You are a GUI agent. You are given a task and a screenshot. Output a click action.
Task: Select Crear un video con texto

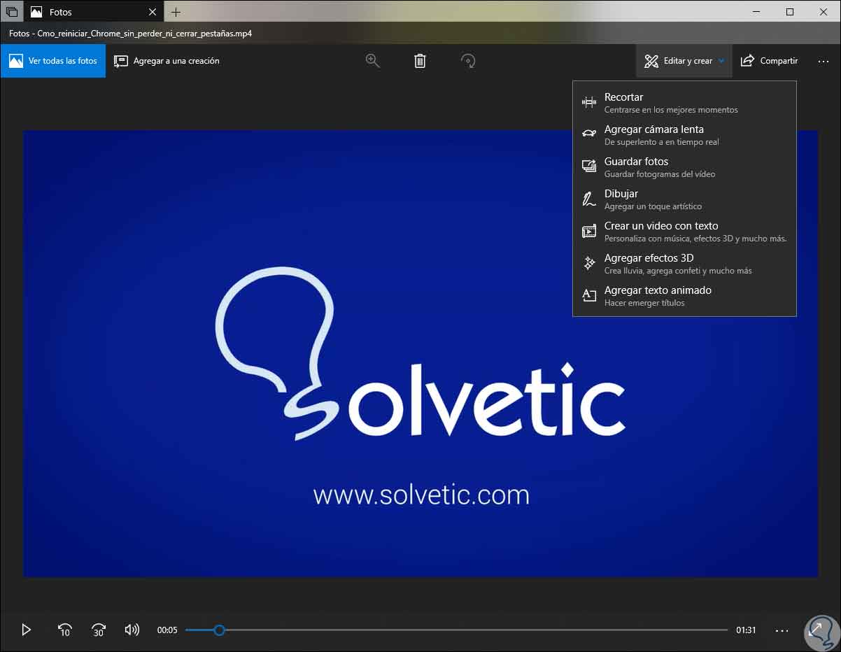pos(684,232)
